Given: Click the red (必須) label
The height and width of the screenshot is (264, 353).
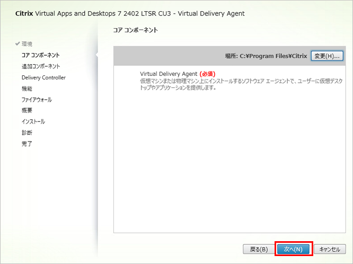Looking at the screenshot, I should click(207, 74).
